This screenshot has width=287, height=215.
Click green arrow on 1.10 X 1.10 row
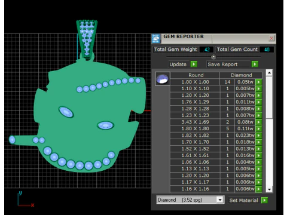click(258, 88)
